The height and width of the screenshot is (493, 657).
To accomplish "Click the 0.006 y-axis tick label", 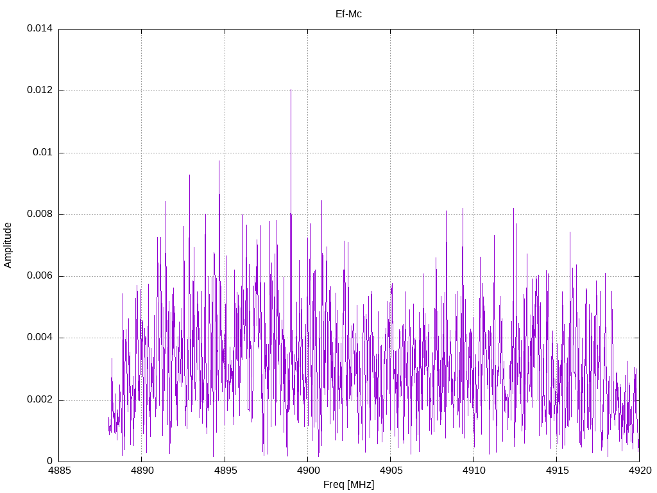I will coord(40,276).
